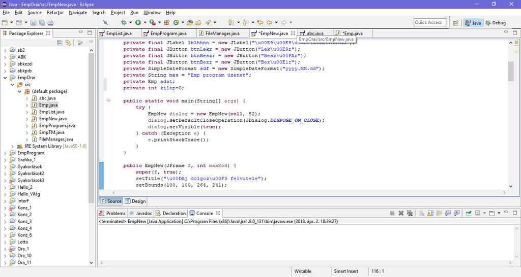Close the Console view tab

(218, 213)
